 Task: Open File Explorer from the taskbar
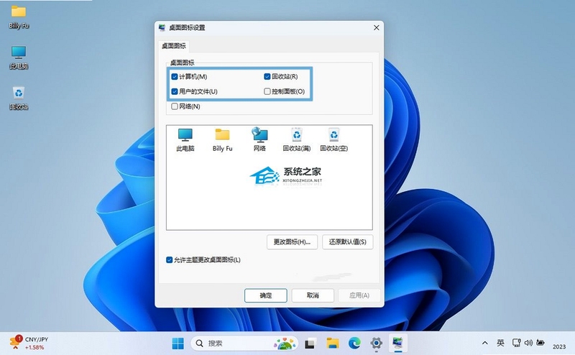click(333, 344)
